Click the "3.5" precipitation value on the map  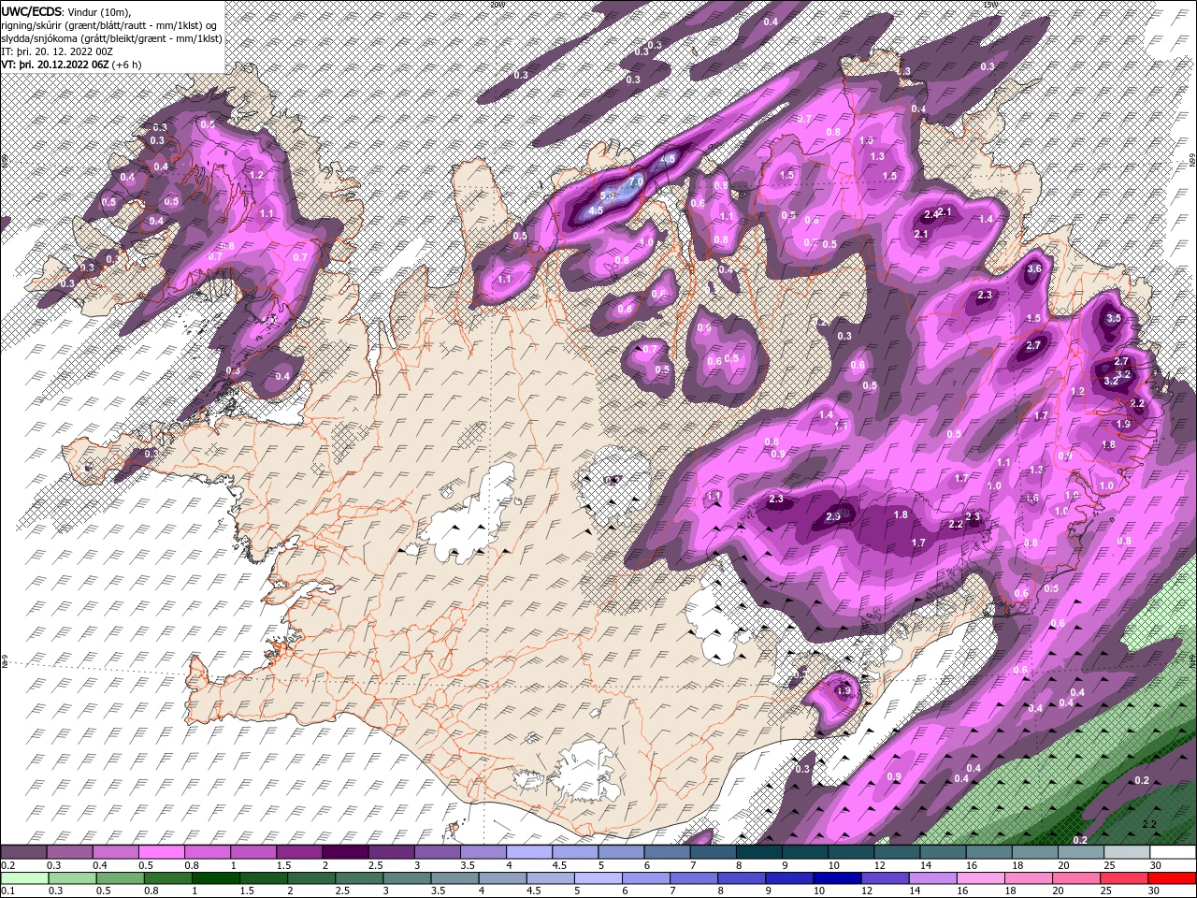(1113, 318)
